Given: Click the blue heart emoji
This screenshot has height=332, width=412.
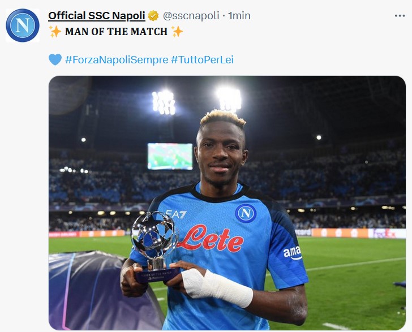Looking at the screenshot, I should point(55,59).
